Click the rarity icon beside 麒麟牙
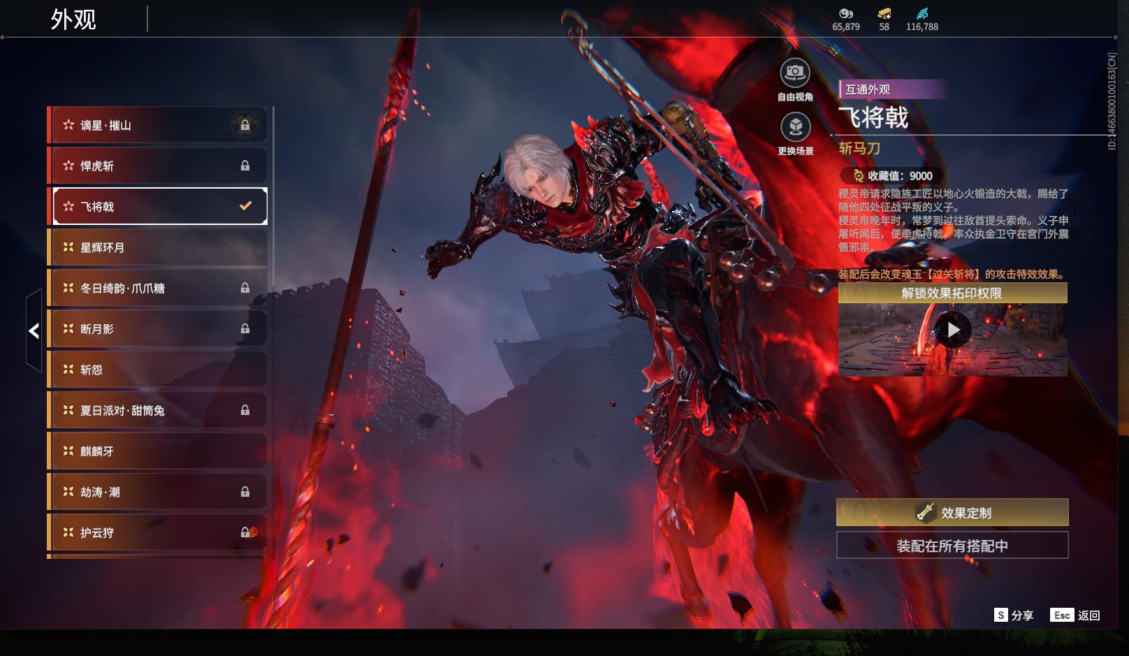This screenshot has height=656, width=1129. point(68,451)
